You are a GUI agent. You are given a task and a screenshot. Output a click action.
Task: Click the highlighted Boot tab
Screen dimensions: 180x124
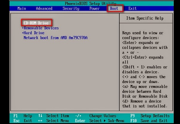(114, 8)
